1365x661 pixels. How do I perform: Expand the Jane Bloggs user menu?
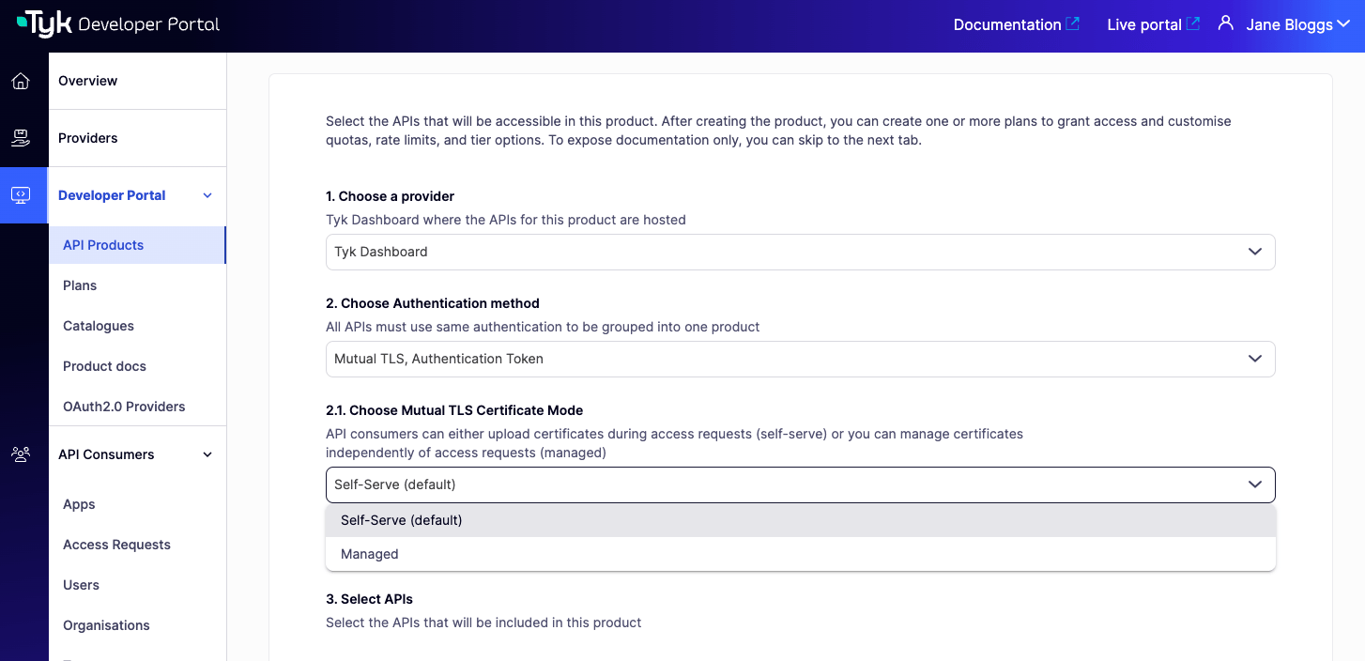1297,24
